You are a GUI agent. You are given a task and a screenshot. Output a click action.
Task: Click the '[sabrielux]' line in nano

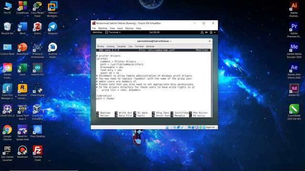click(104, 96)
